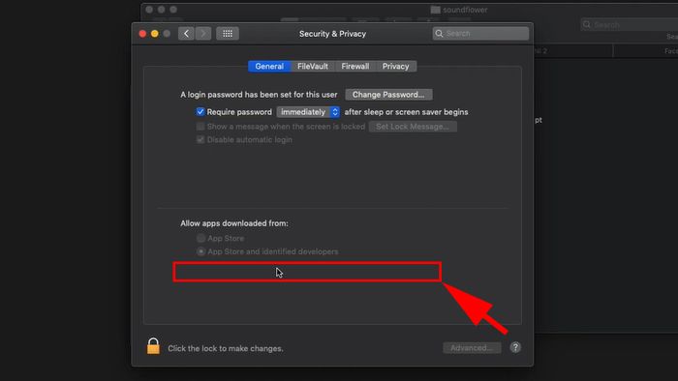
Task: Focus the Security & Privacy search field
Action: click(480, 34)
